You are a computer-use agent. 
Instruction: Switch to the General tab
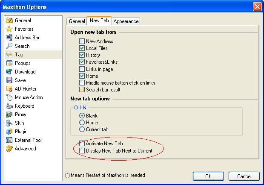77,21
